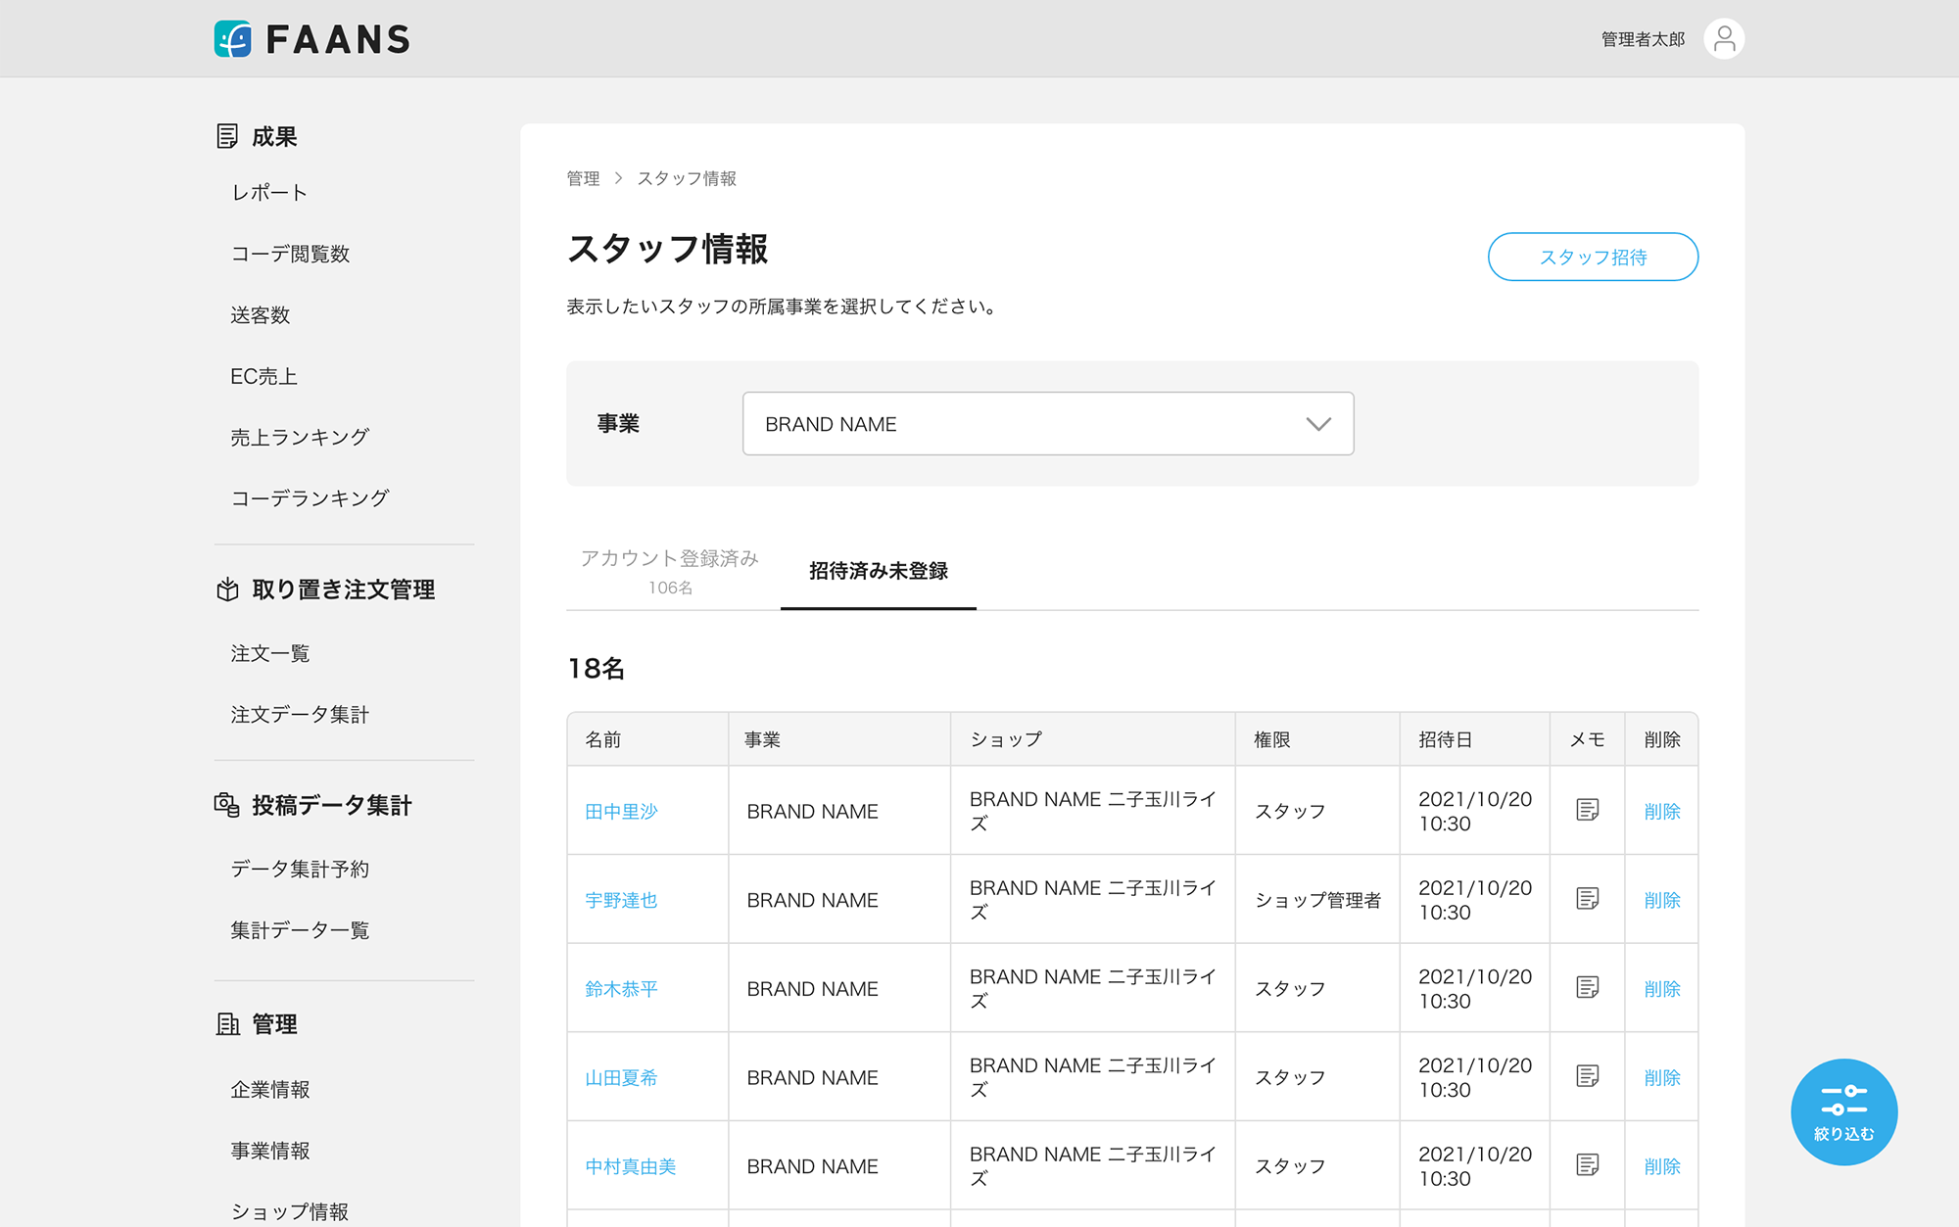The width and height of the screenshot is (1959, 1227).
Task: Click the 絞り込む filter floating button
Action: pyautogui.click(x=1843, y=1111)
